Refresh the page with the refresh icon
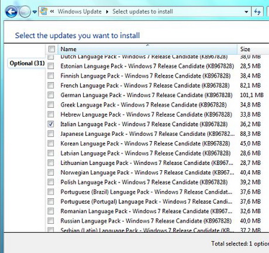Screen dimensions: 269x253 [x=257, y=12]
